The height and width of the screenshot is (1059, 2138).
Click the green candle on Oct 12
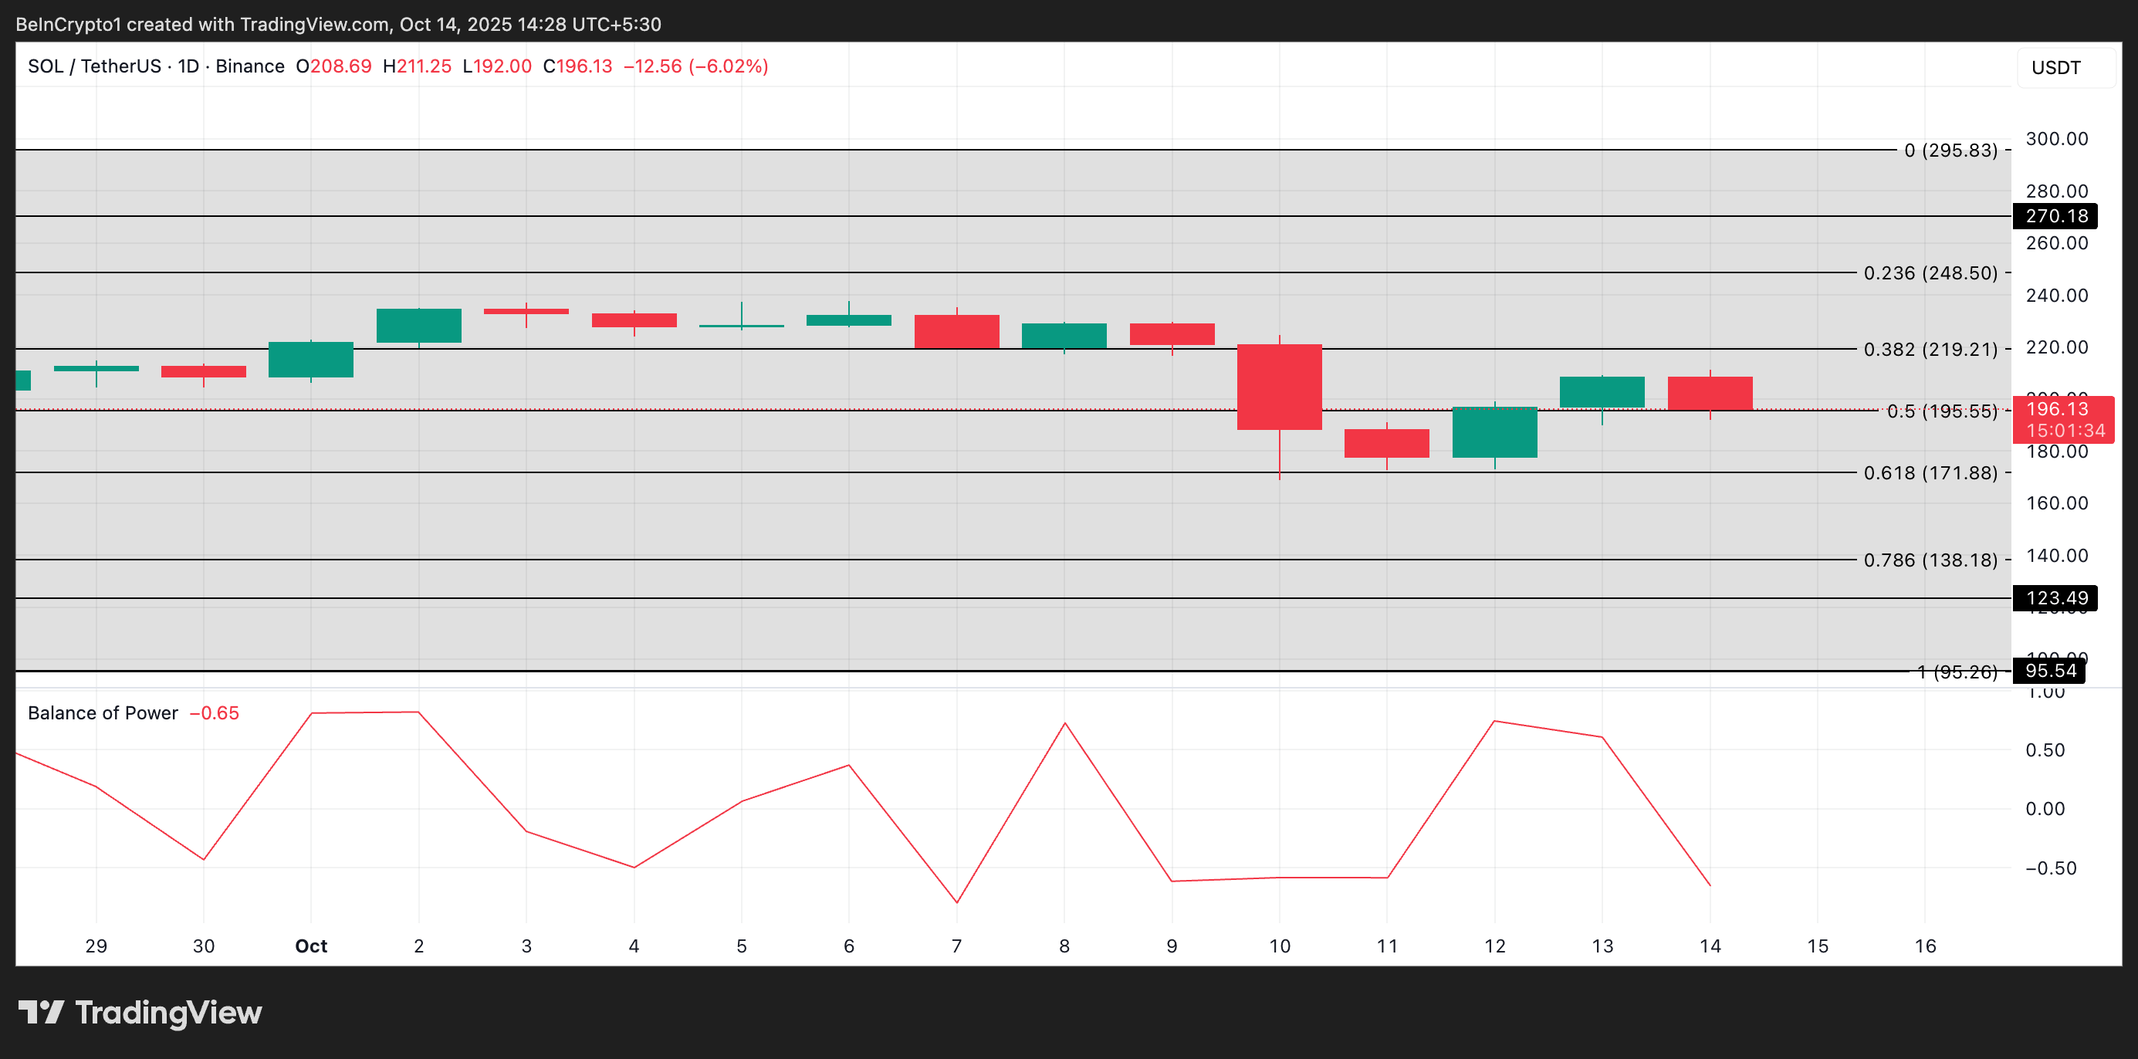click(x=1494, y=431)
